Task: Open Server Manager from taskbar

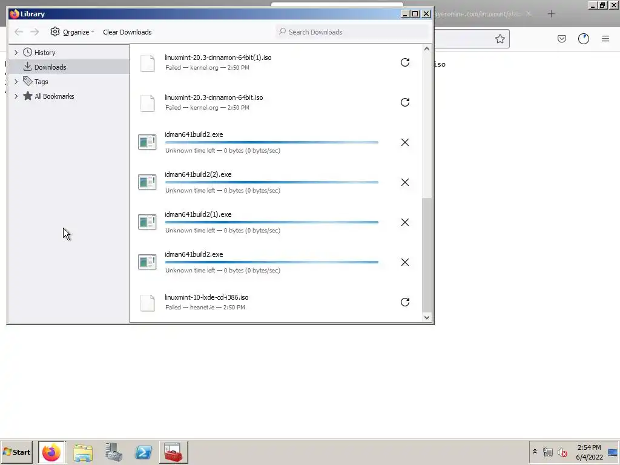Action: (x=113, y=452)
